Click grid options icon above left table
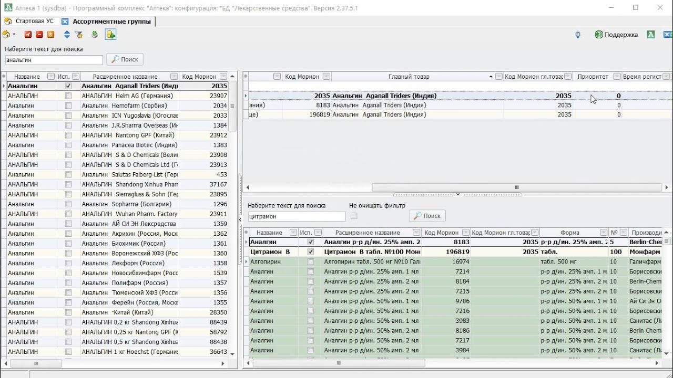 point(4,76)
